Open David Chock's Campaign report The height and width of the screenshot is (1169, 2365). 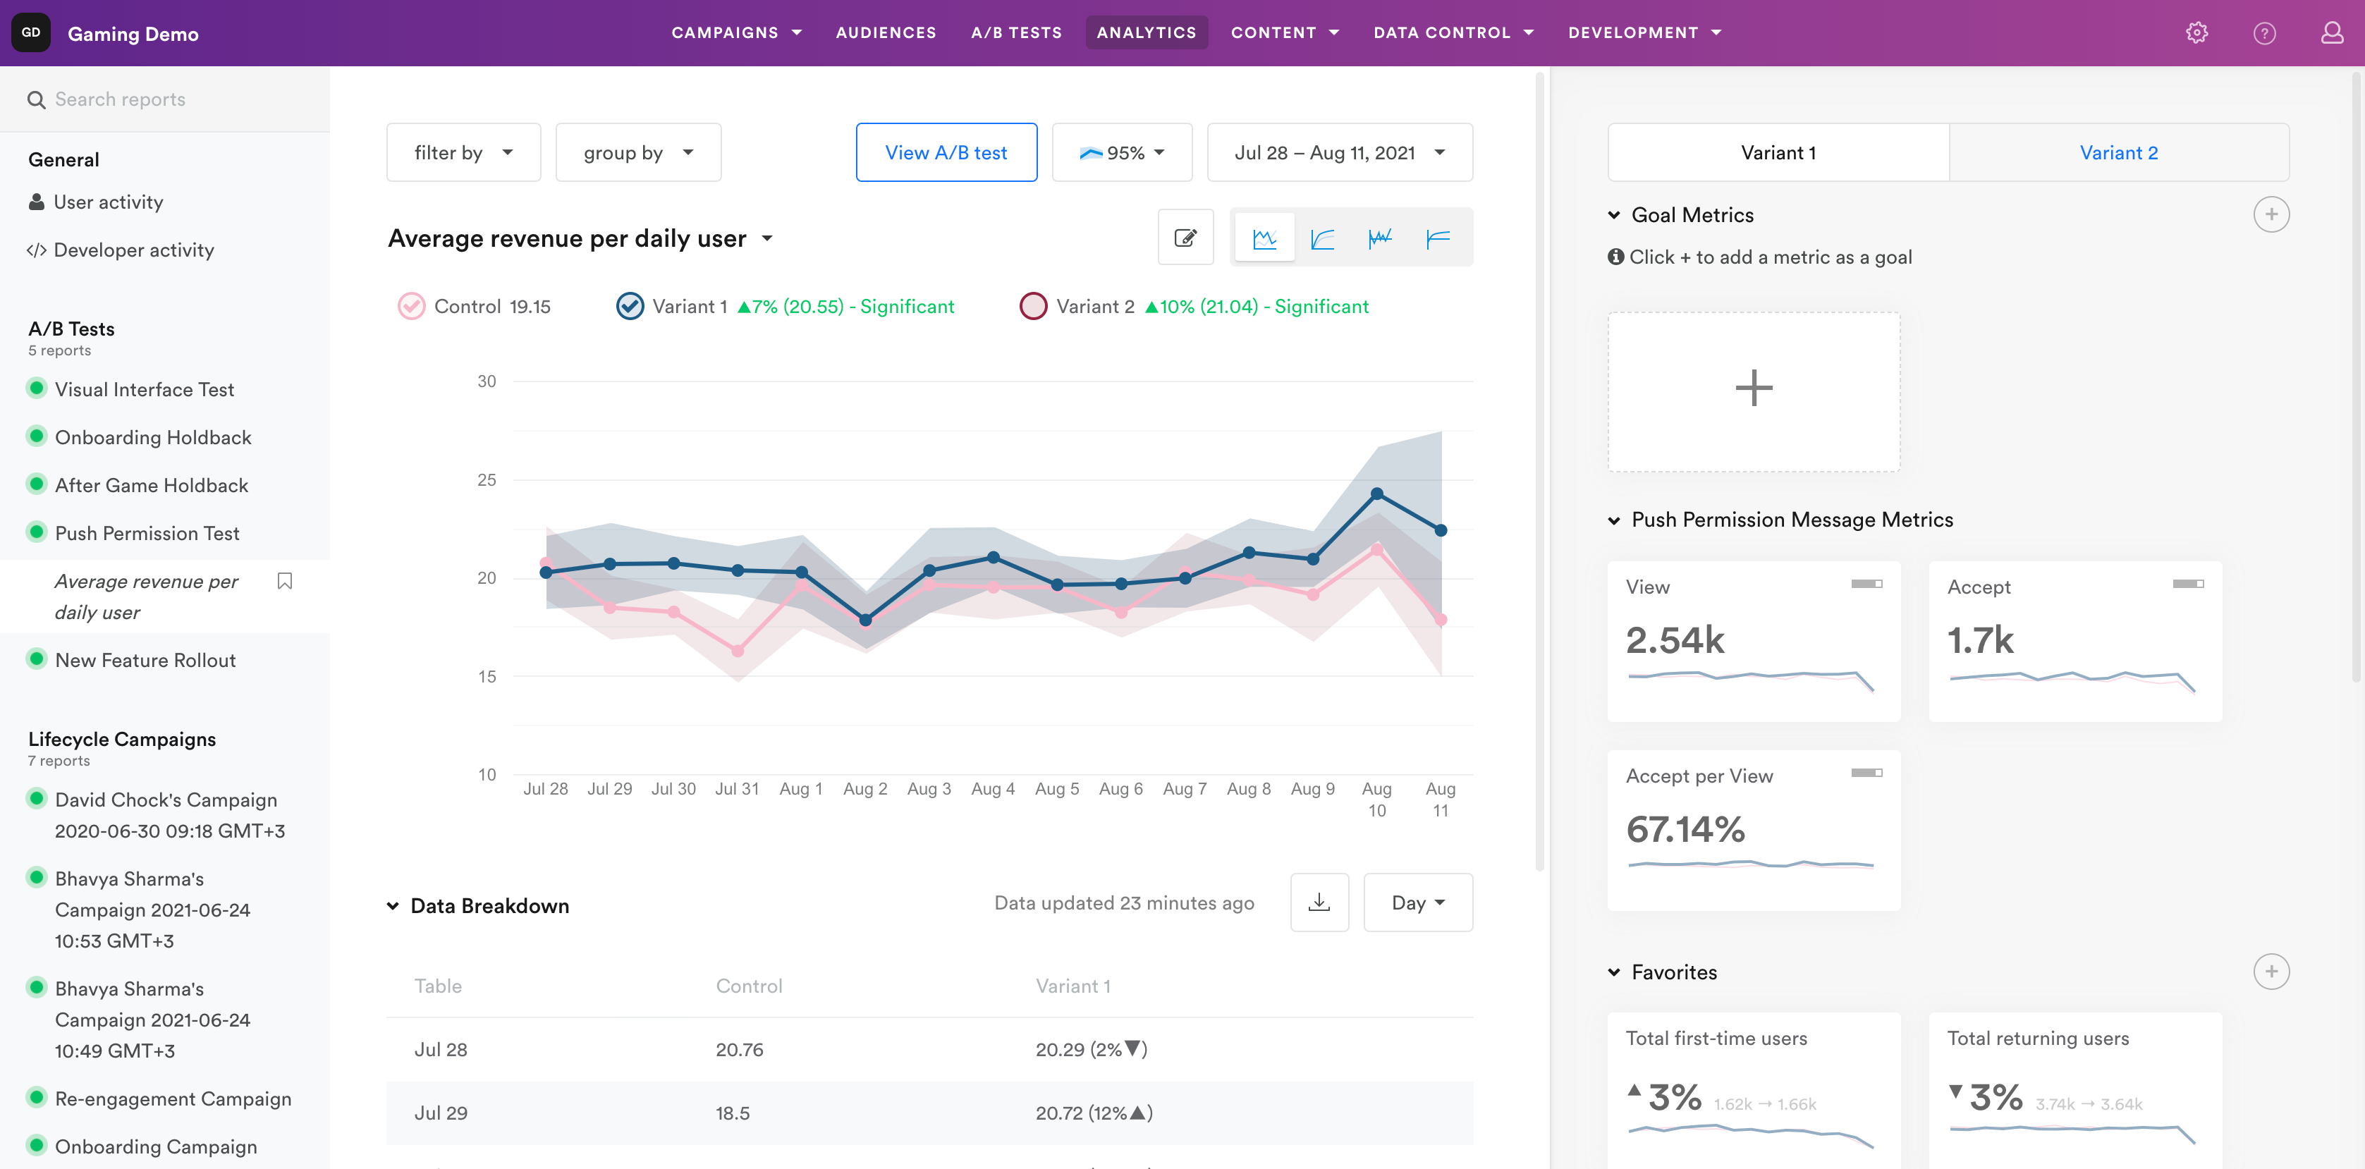coord(170,814)
